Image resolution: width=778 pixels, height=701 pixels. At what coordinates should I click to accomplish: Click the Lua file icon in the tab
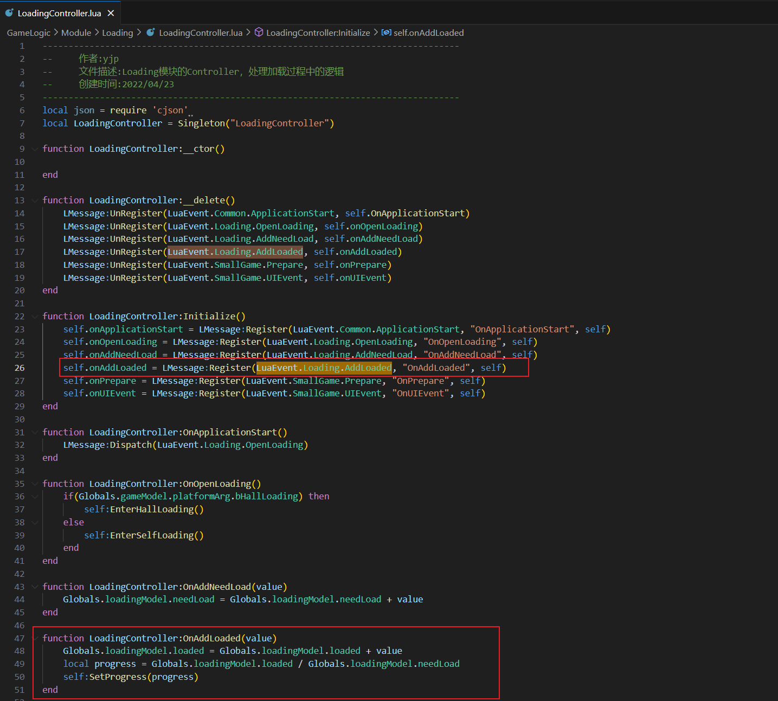9,13
